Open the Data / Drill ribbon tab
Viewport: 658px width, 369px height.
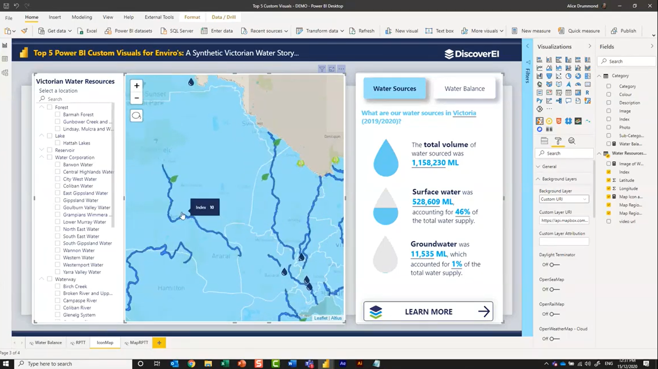[x=223, y=17]
